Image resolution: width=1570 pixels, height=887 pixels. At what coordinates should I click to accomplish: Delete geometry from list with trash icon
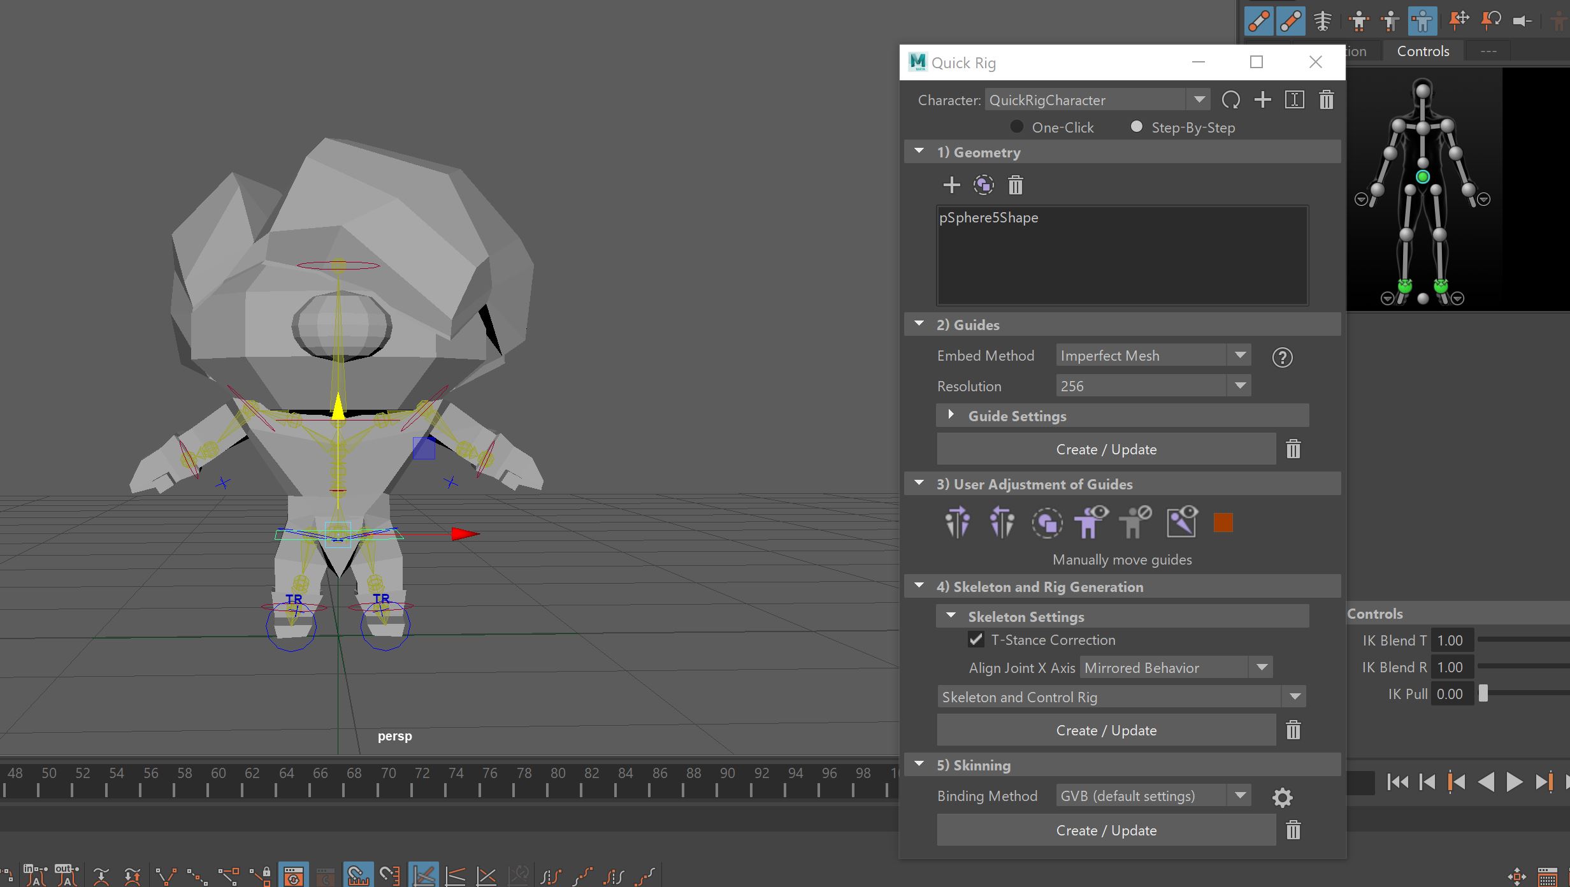tap(1014, 185)
